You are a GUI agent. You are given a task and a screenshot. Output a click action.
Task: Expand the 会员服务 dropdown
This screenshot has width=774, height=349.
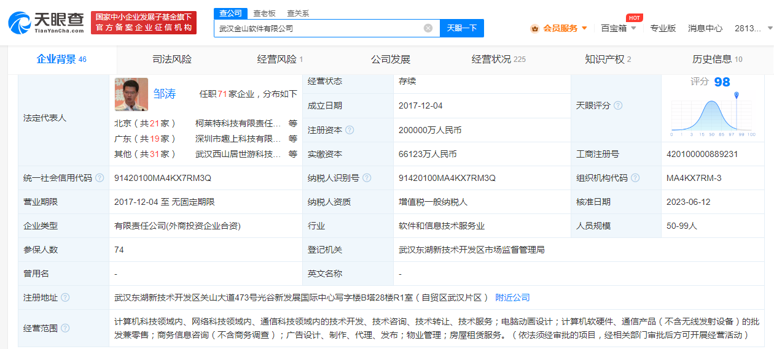584,28
